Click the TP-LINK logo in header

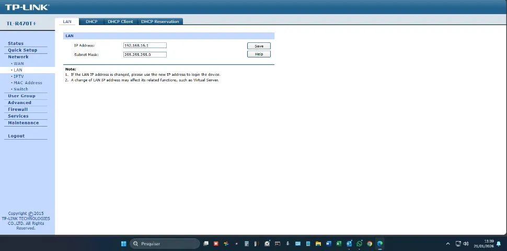tap(27, 7)
